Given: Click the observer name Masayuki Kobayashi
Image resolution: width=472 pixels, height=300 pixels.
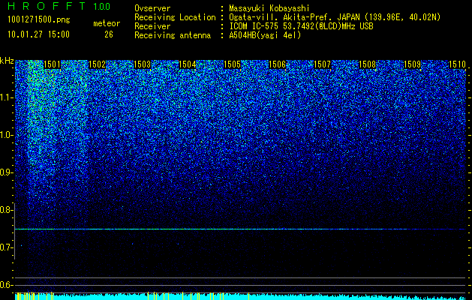Looking at the screenshot, I should tap(269, 8).
